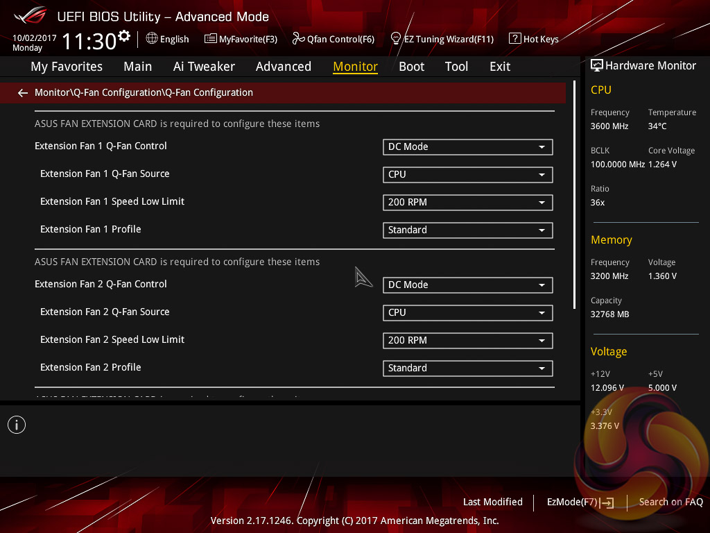Click the info circle icon
This screenshot has height=533, width=710.
point(17,425)
